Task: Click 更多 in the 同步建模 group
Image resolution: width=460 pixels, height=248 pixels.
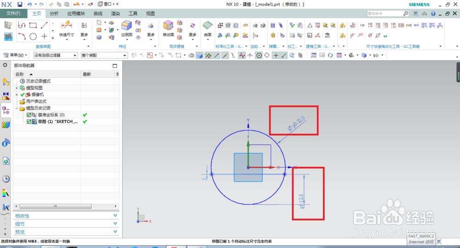Action: [192, 30]
